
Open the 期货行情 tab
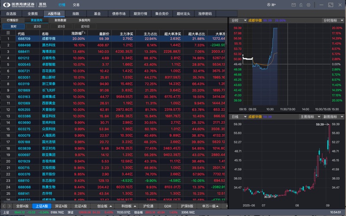pyautogui.click(x=141, y=13)
